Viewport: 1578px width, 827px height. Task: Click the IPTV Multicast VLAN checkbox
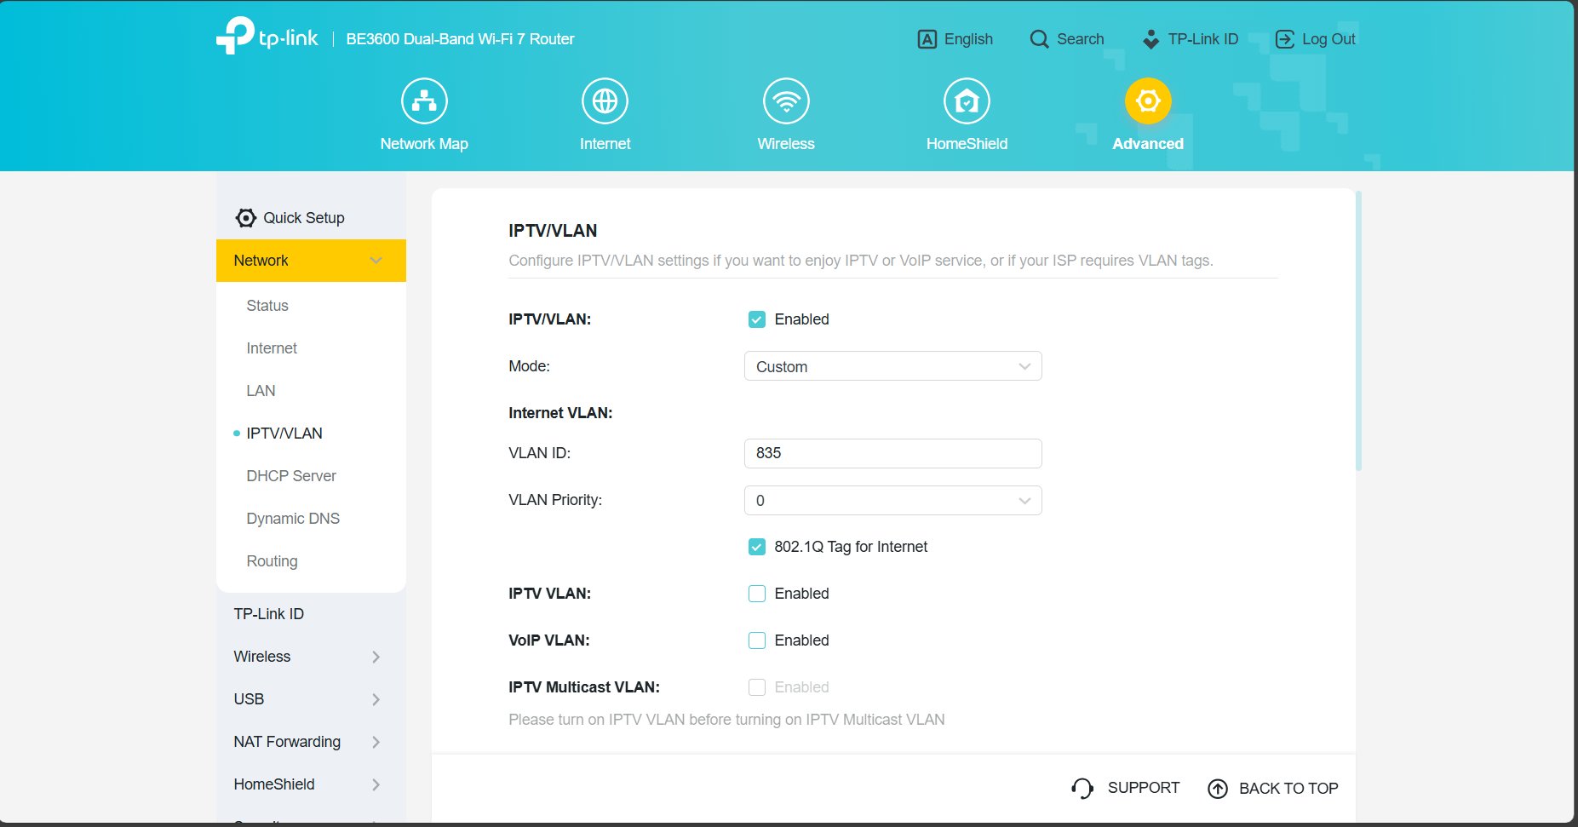756,687
